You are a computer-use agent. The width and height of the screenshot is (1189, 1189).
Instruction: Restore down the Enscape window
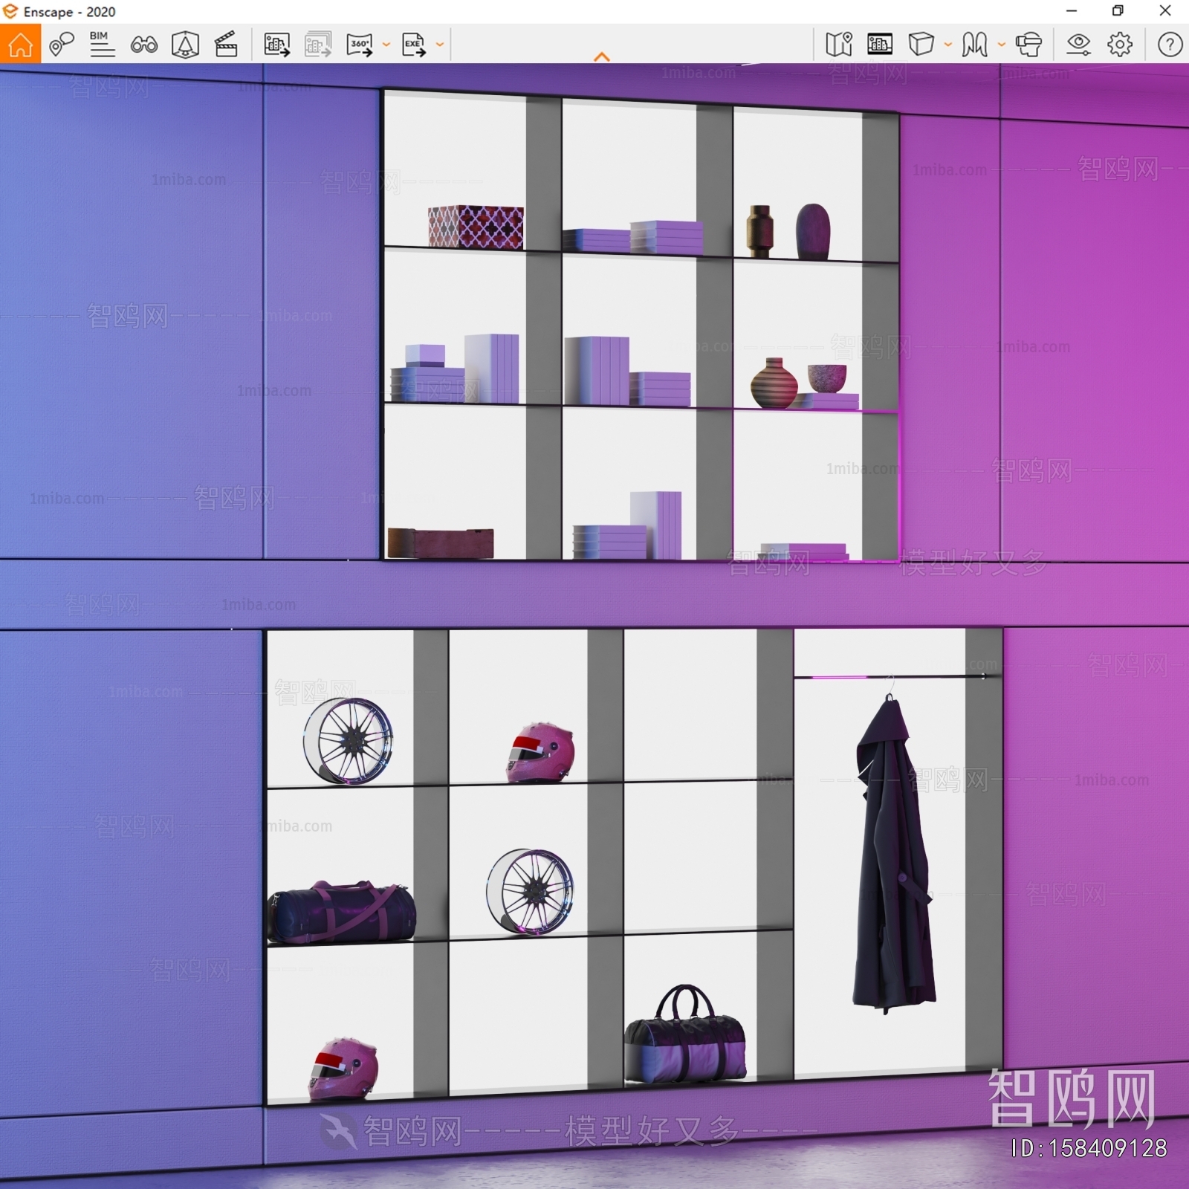[x=1118, y=11]
